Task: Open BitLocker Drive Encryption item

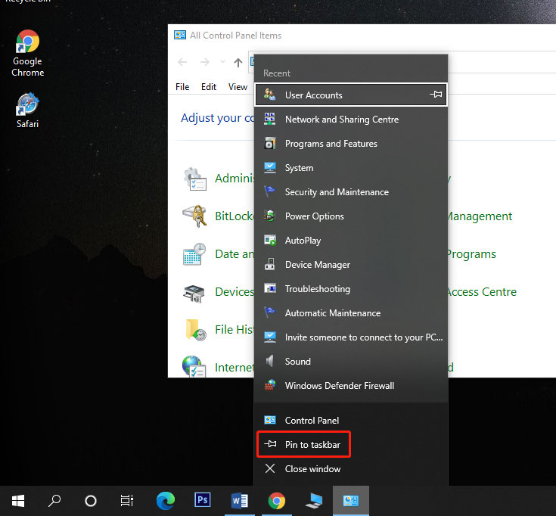Action: click(x=218, y=216)
